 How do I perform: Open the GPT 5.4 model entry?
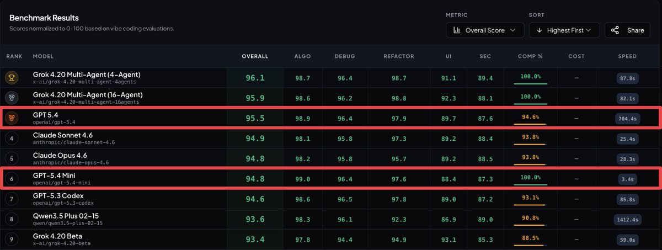pos(45,114)
